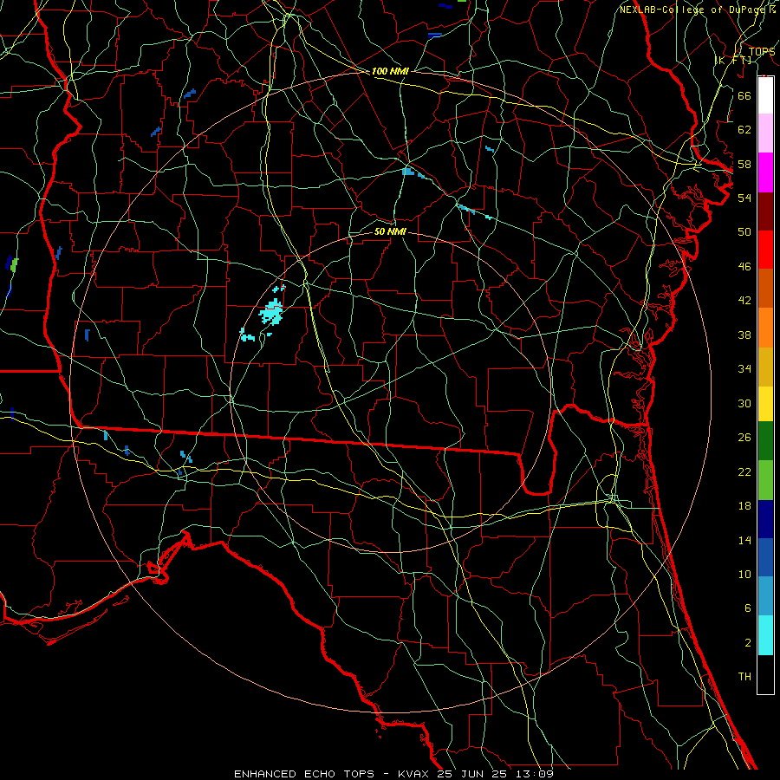Click the largest cyan echo cluster

tap(272, 312)
